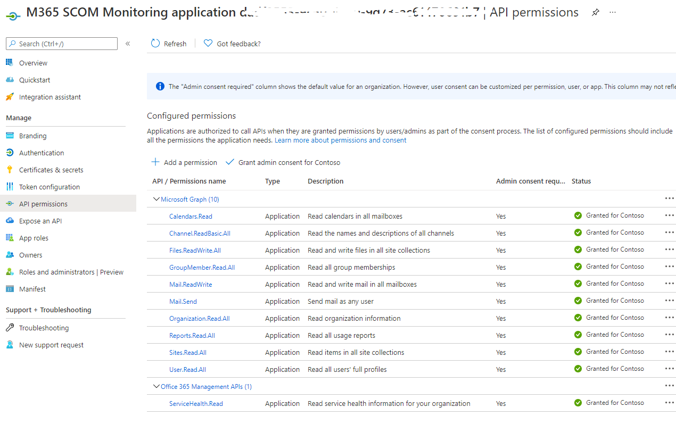Click the Roles and administrators icon
Viewport: 676px width, 424px height.
pyautogui.click(x=10, y=272)
